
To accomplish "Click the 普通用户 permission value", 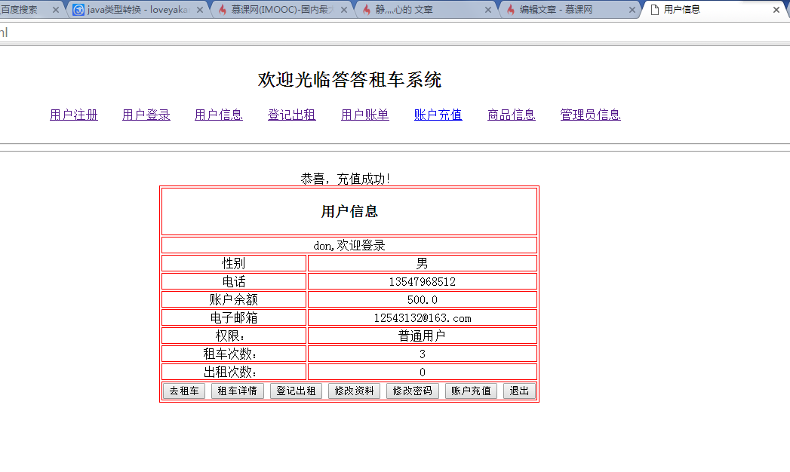I will tap(423, 336).
